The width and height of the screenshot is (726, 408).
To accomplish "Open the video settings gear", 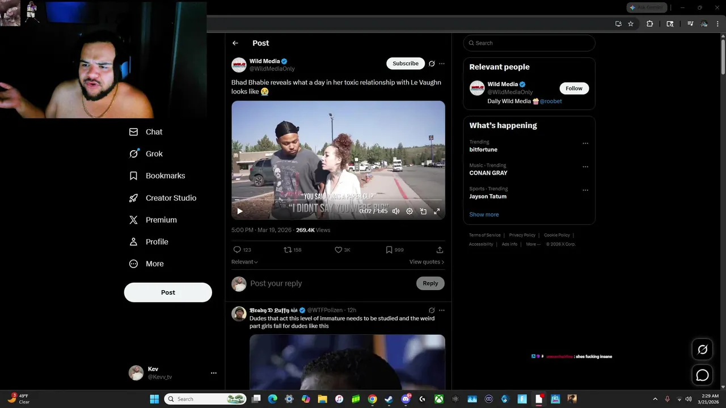I will click(410, 211).
